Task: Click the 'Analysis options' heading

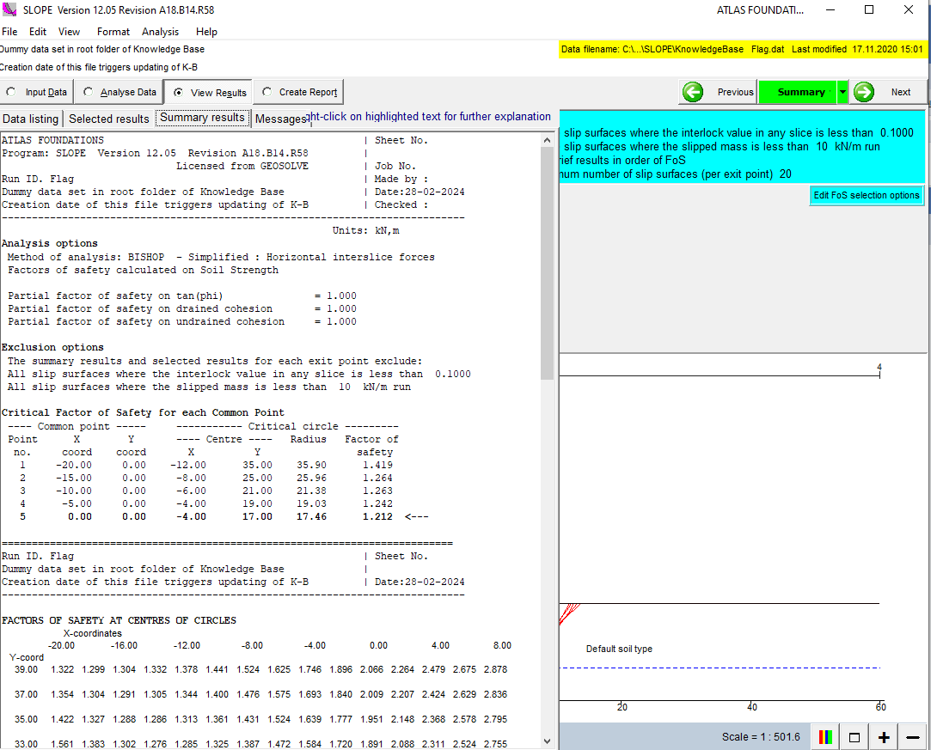Action: pos(49,243)
